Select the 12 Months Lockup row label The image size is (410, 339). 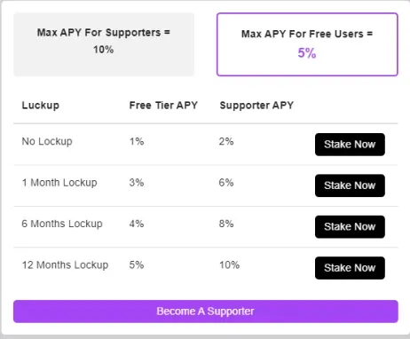click(65, 264)
